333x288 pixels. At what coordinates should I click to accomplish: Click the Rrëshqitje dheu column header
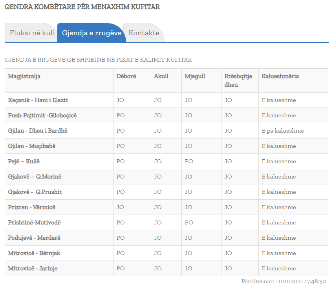[x=238, y=80]
